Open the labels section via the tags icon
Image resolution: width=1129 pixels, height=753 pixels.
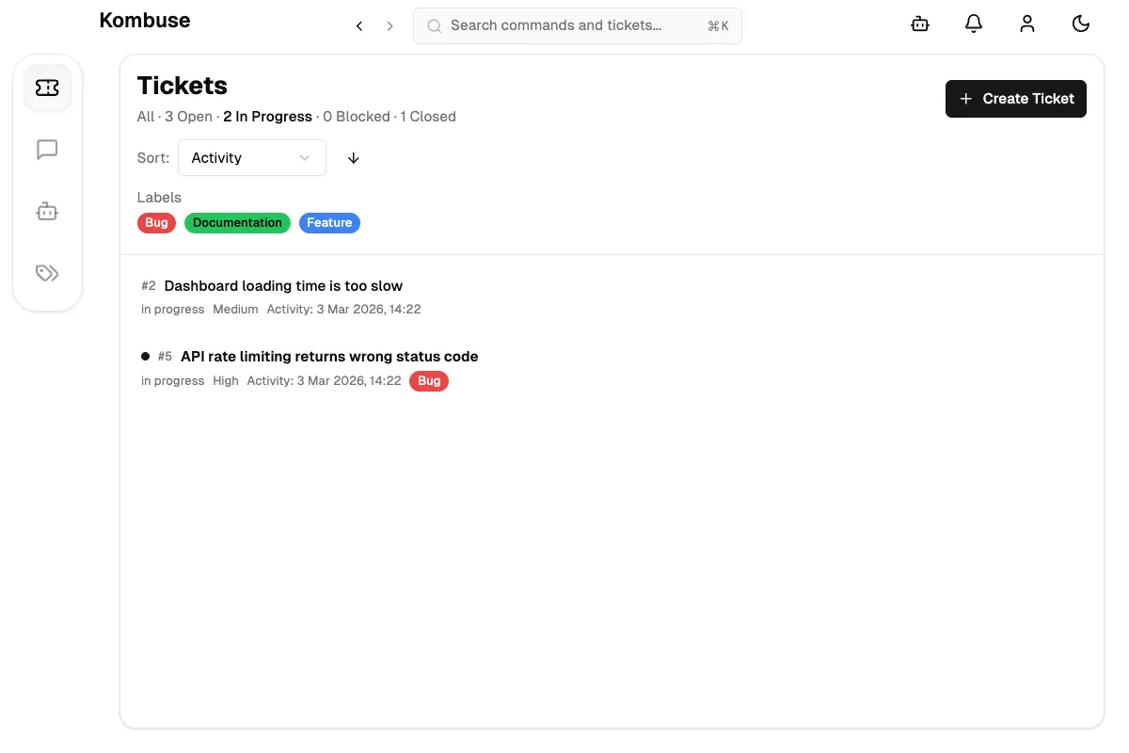[47, 272]
